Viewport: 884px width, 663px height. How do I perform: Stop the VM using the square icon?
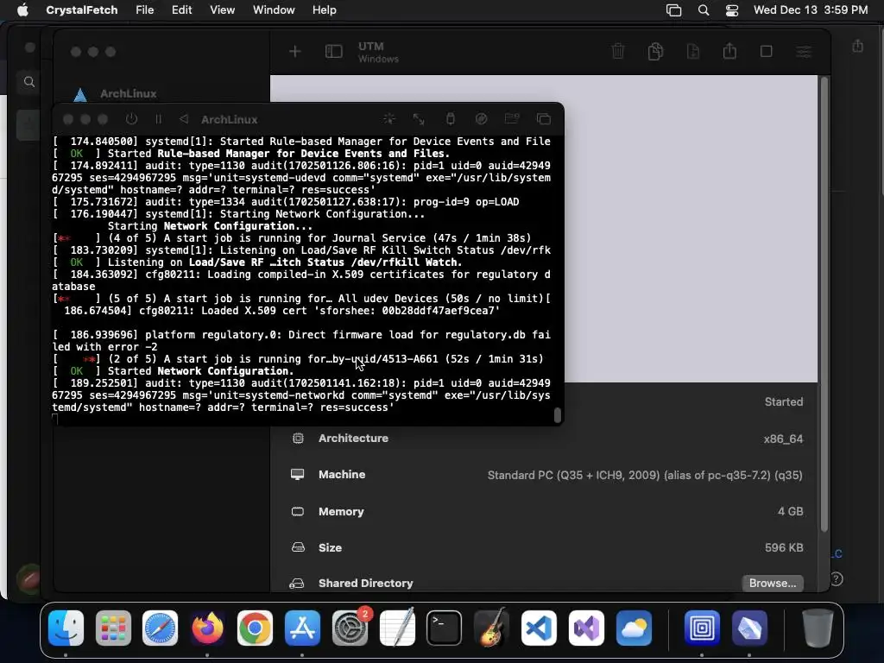coord(767,51)
